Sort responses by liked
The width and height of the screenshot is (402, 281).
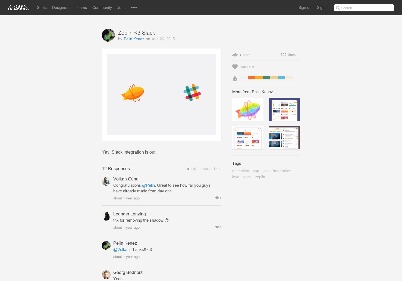pyautogui.click(x=217, y=169)
